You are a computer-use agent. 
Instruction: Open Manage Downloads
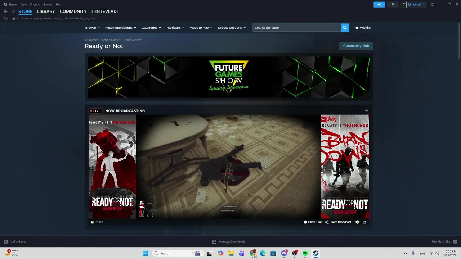click(x=229, y=242)
